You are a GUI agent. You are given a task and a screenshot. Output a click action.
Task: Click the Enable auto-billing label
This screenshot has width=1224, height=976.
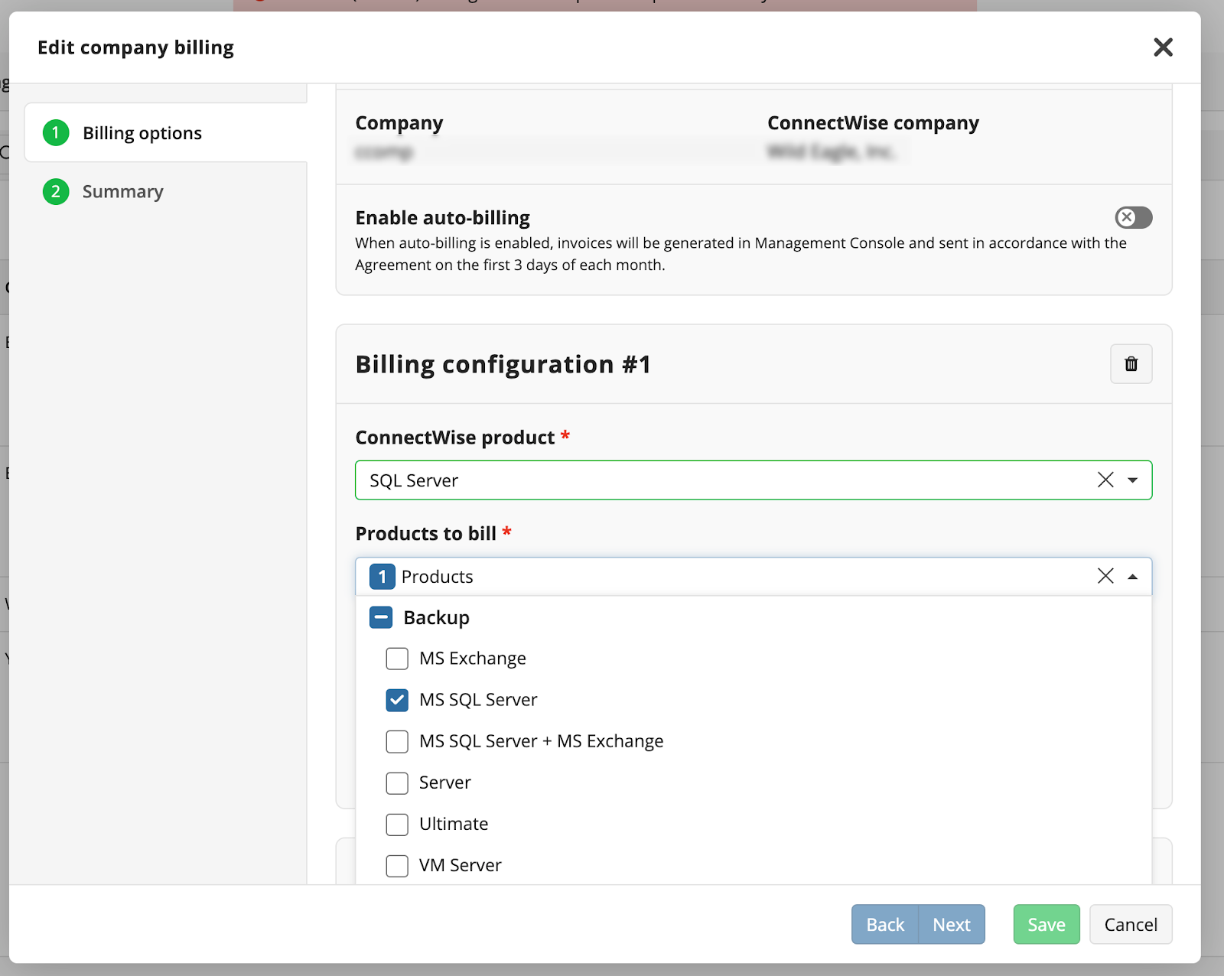443,218
